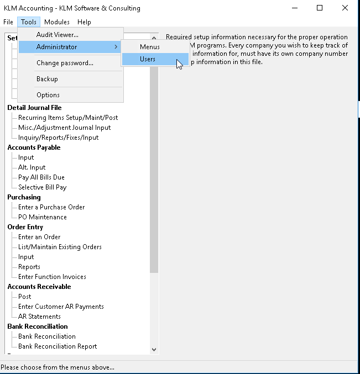Screen dimensions: 360x374
Task: Open Selective Bill Pay
Action: tap(42, 187)
